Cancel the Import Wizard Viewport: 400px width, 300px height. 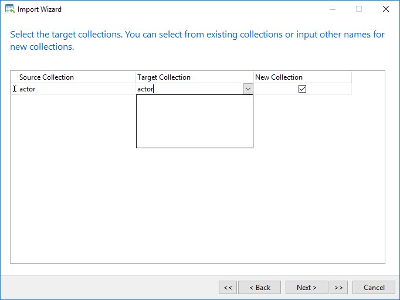[374, 288]
